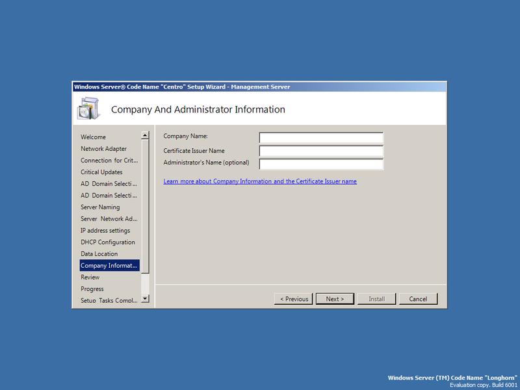520x390 pixels.
Task: Click the setup wizard header icon
Action: pyautogui.click(x=88, y=108)
